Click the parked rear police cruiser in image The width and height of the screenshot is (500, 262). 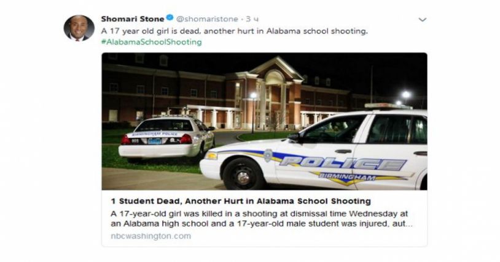tap(166, 138)
